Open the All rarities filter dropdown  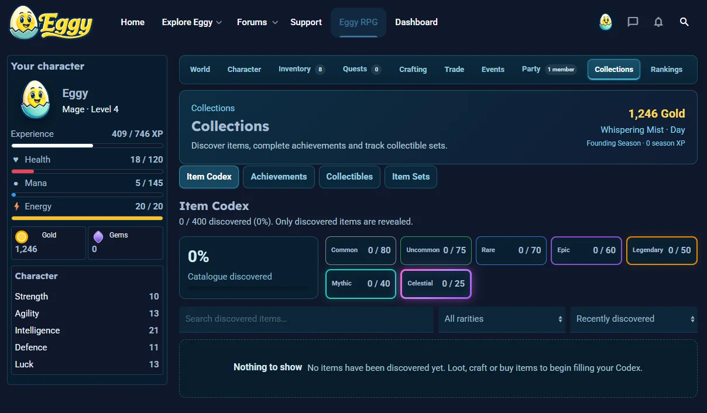[502, 319]
